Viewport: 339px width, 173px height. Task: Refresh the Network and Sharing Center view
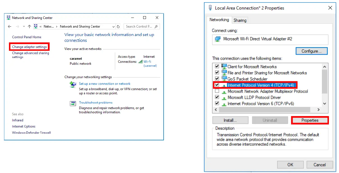click(118, 26)
